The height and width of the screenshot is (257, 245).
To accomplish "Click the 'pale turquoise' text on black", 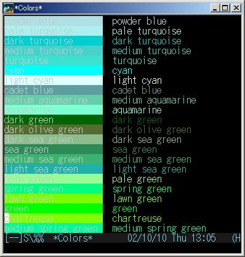I will [147, 31].
